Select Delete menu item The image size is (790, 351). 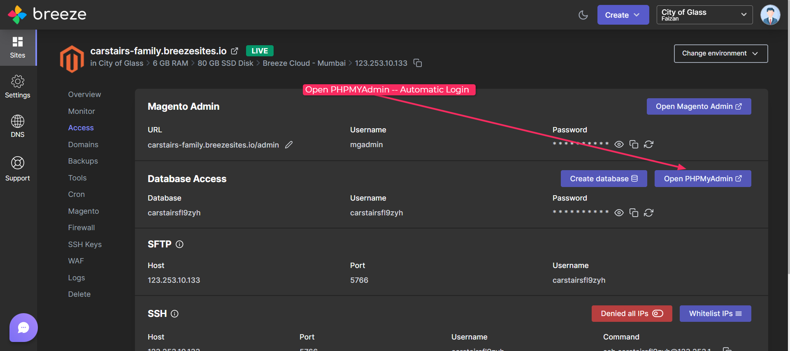(x=79, y=294)
